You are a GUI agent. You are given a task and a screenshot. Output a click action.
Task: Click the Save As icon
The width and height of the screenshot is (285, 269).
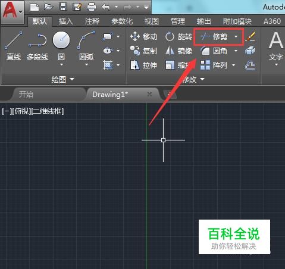coord(77,7)
